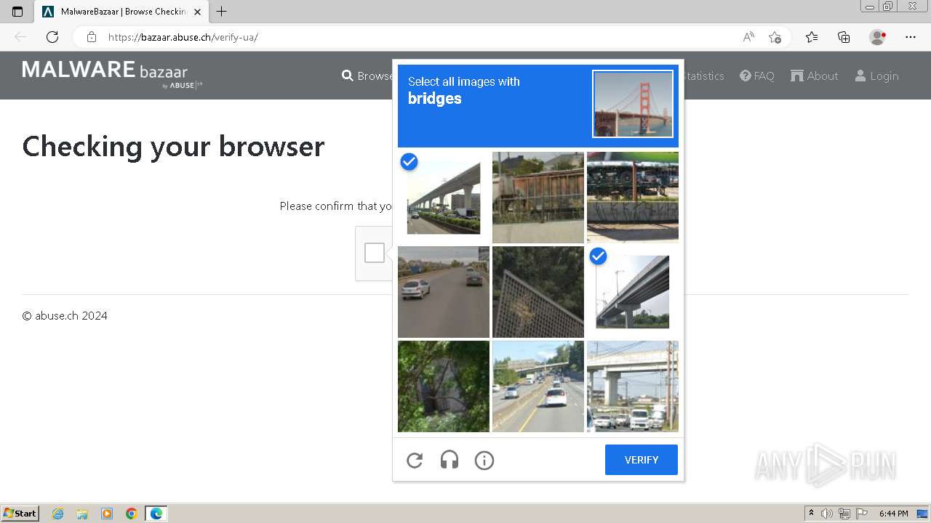Launch Internet Explorer from taskbar
The width and height of the screenshot is (931, 523).
tap(58, 514)
